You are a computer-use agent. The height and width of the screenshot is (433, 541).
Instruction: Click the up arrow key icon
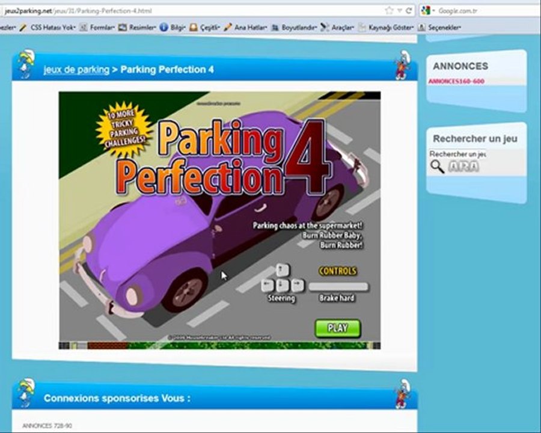(283, 269)
